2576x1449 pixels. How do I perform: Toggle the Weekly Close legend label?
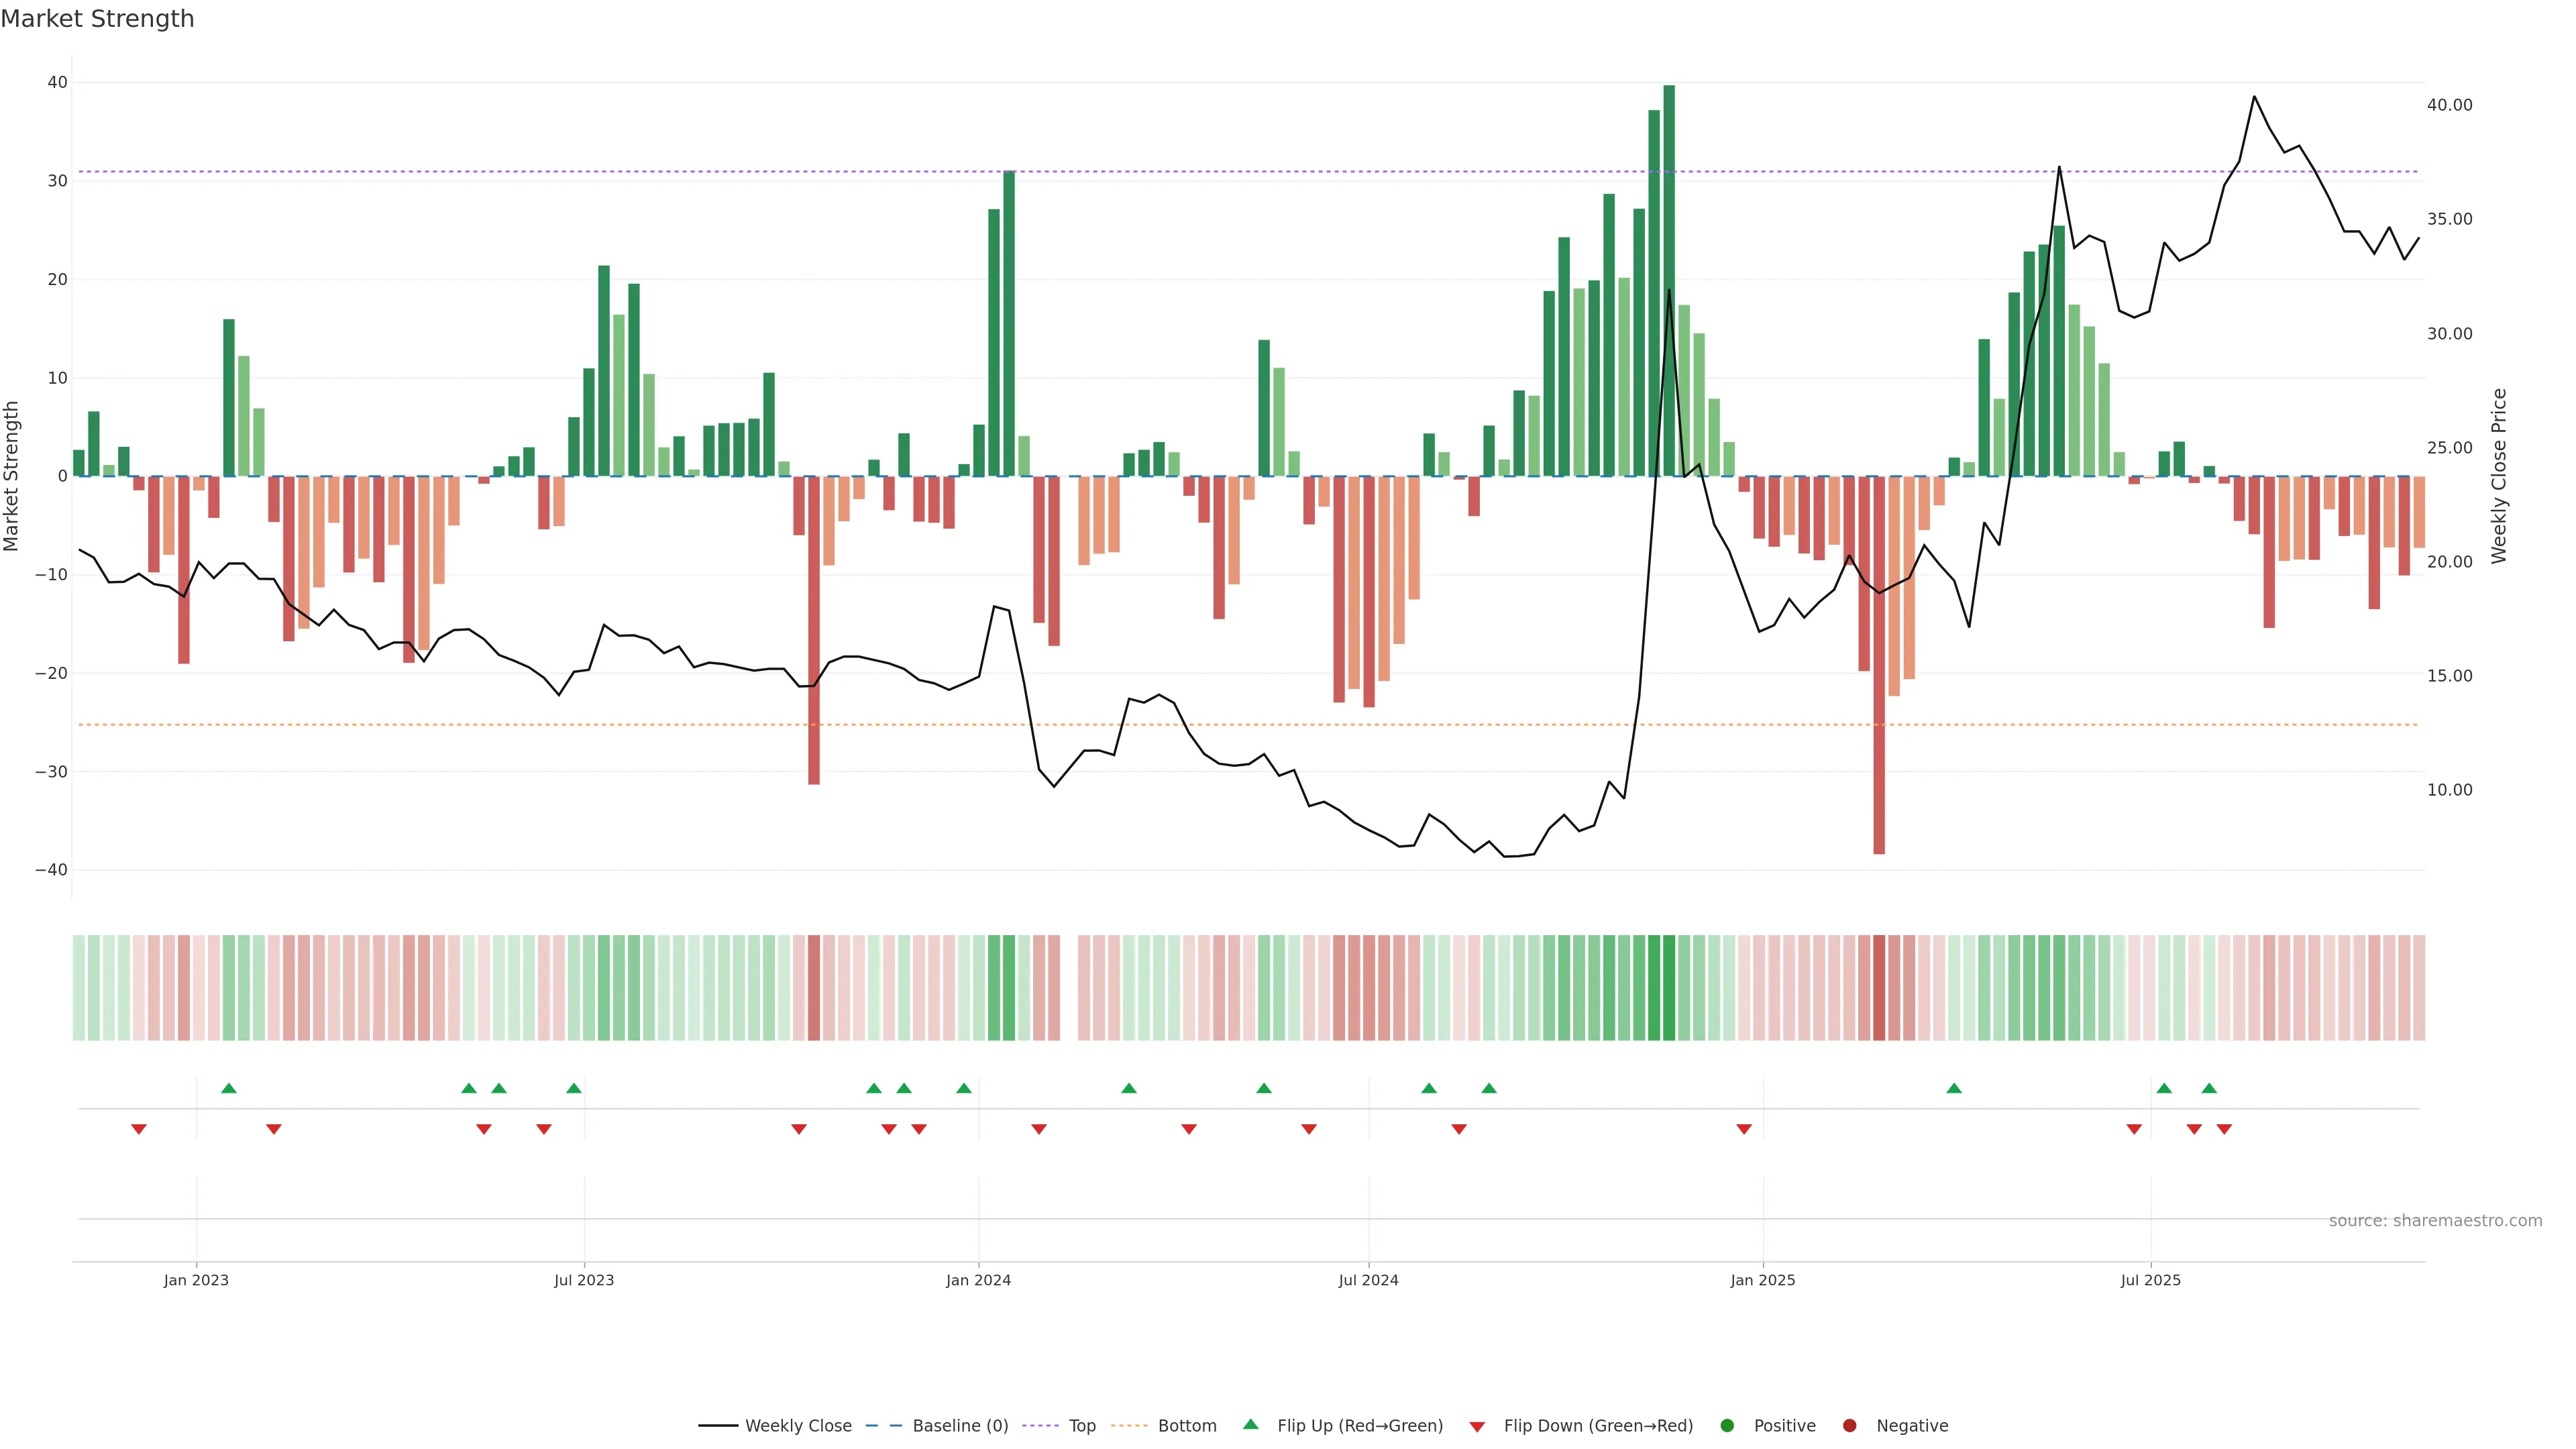click(x=798, y=1426)
